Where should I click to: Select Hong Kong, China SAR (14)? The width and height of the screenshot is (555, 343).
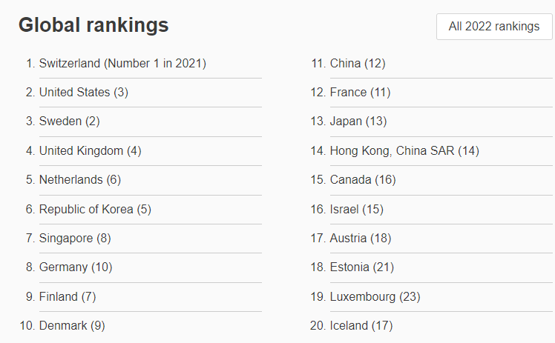404,151
